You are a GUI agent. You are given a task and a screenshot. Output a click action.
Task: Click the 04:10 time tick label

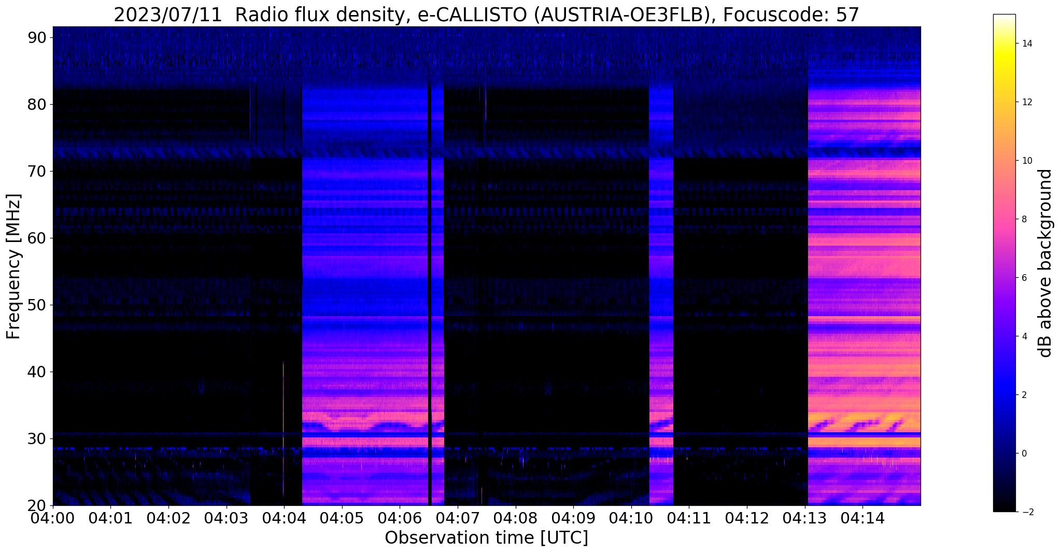[x=631, y=517]
